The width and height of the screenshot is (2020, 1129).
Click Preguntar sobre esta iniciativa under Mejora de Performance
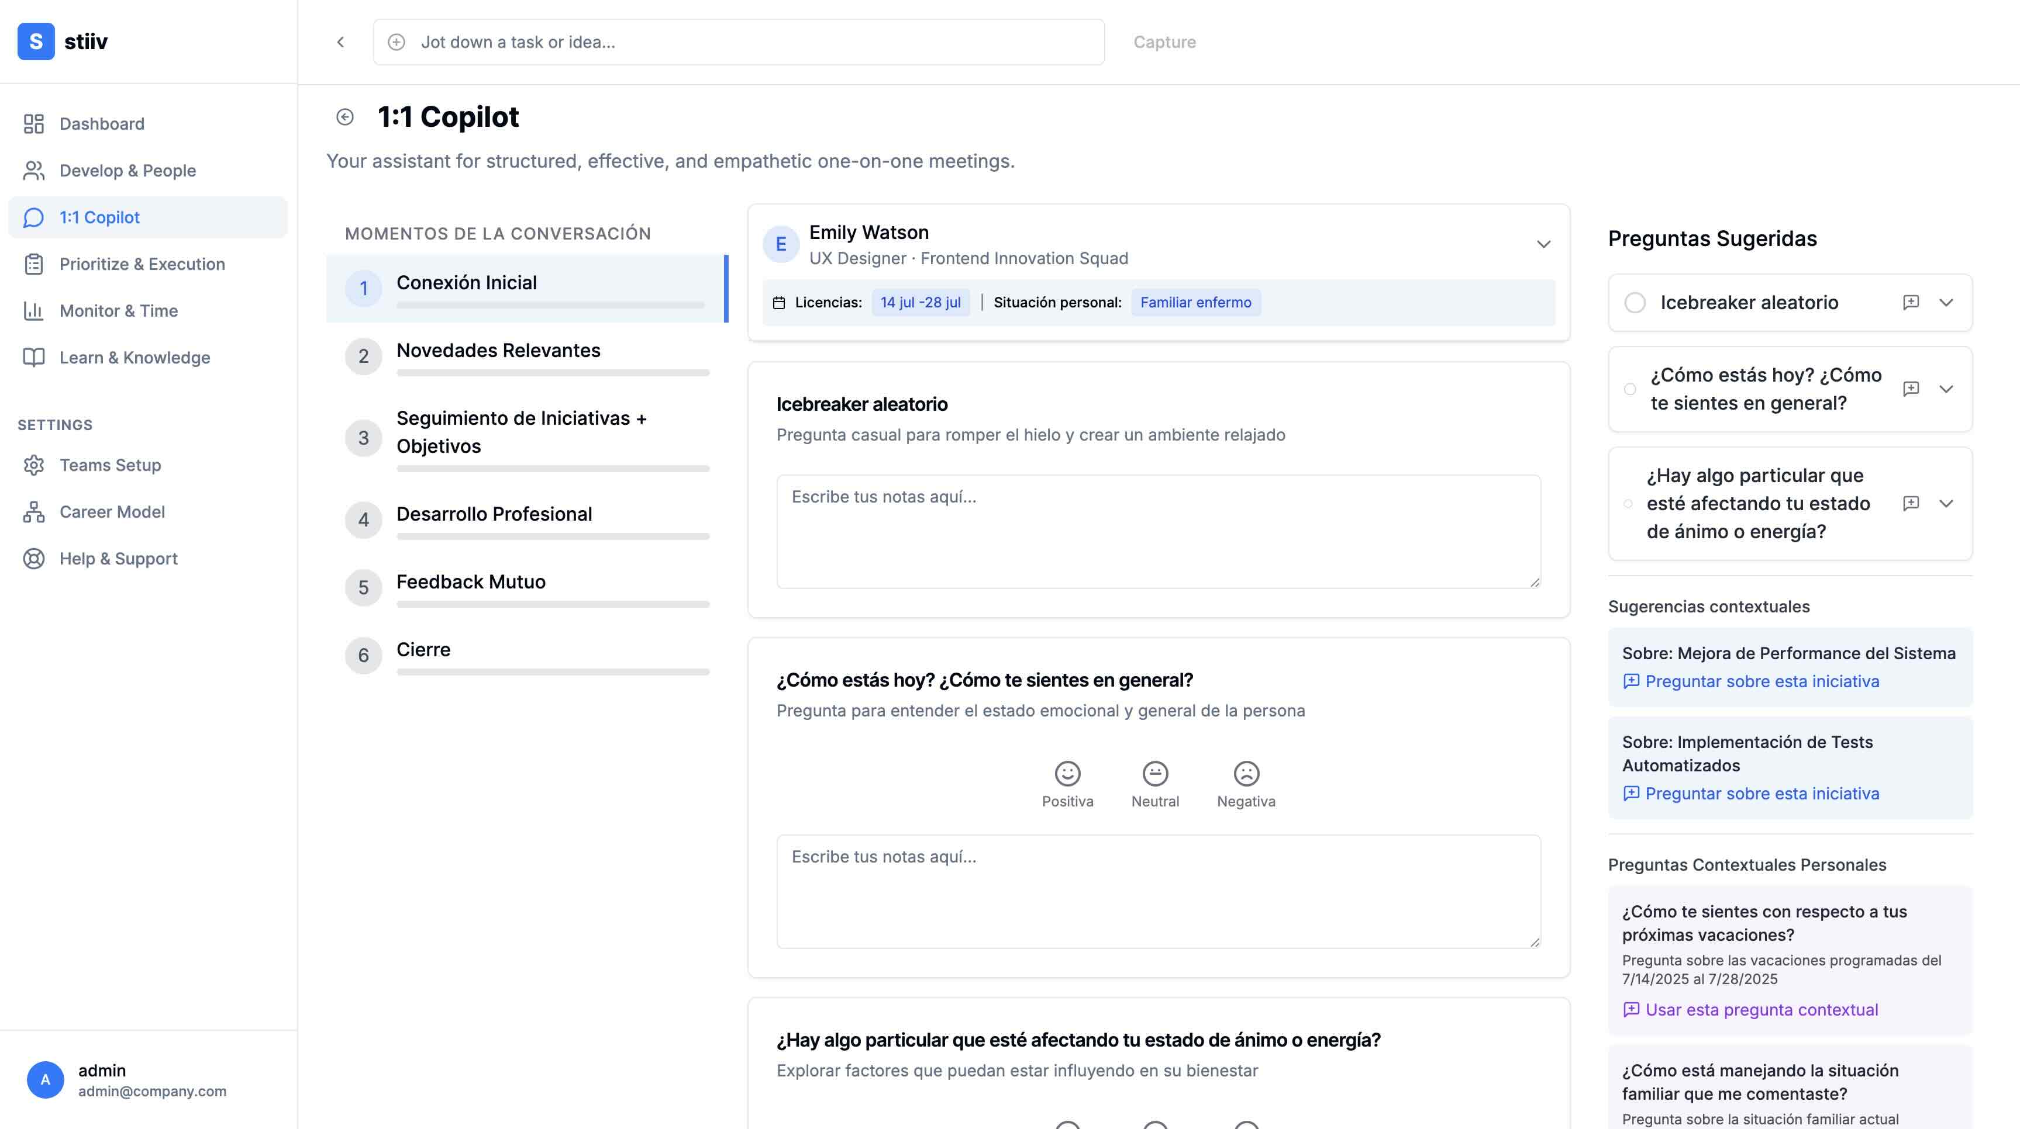pyautogui.click(x=1762, y=681)
